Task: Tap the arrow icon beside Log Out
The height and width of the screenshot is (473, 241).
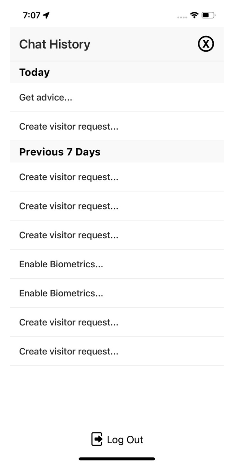Action: point(97,439)
